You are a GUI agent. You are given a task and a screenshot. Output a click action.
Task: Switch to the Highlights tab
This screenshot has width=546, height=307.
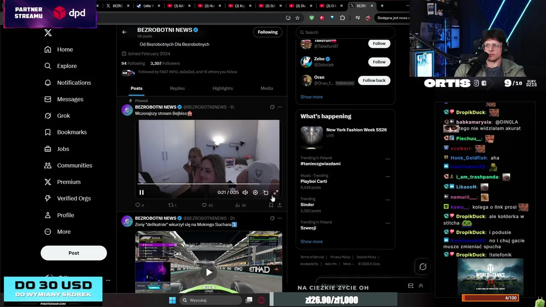coord(223,88)
